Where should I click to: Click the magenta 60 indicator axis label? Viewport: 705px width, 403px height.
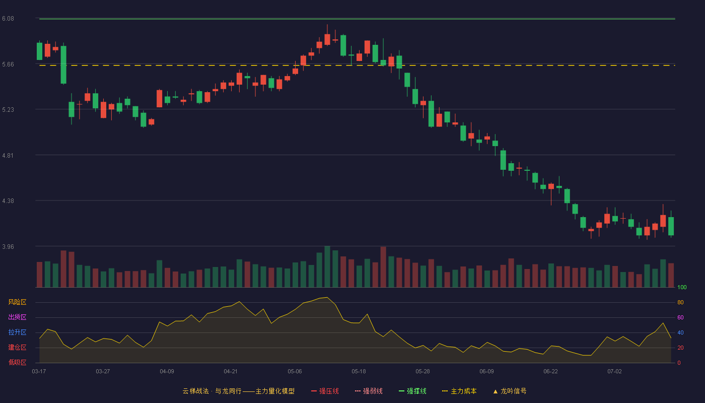[x=680, y=317]
